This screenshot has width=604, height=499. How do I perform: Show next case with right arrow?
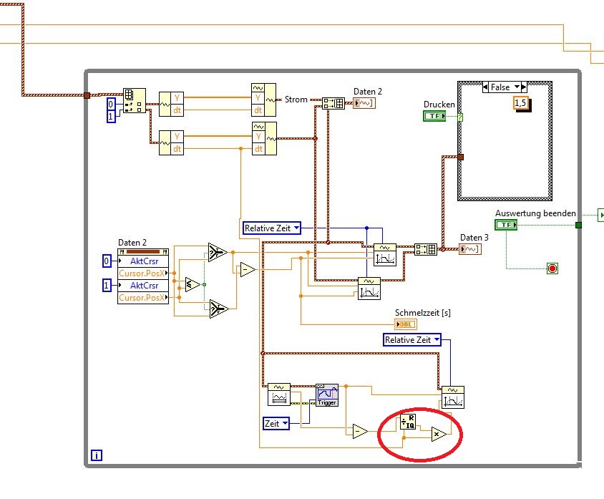[524, 87]
